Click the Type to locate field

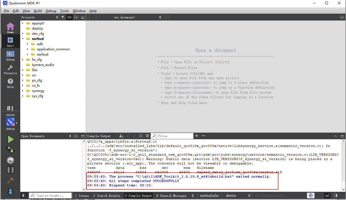[x=50, y=196]
